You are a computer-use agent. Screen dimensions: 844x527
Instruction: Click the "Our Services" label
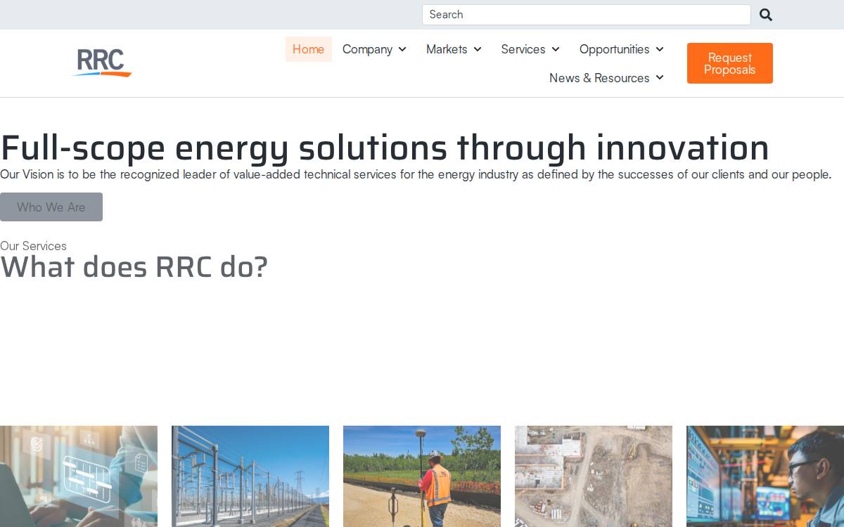pos(34,246)
